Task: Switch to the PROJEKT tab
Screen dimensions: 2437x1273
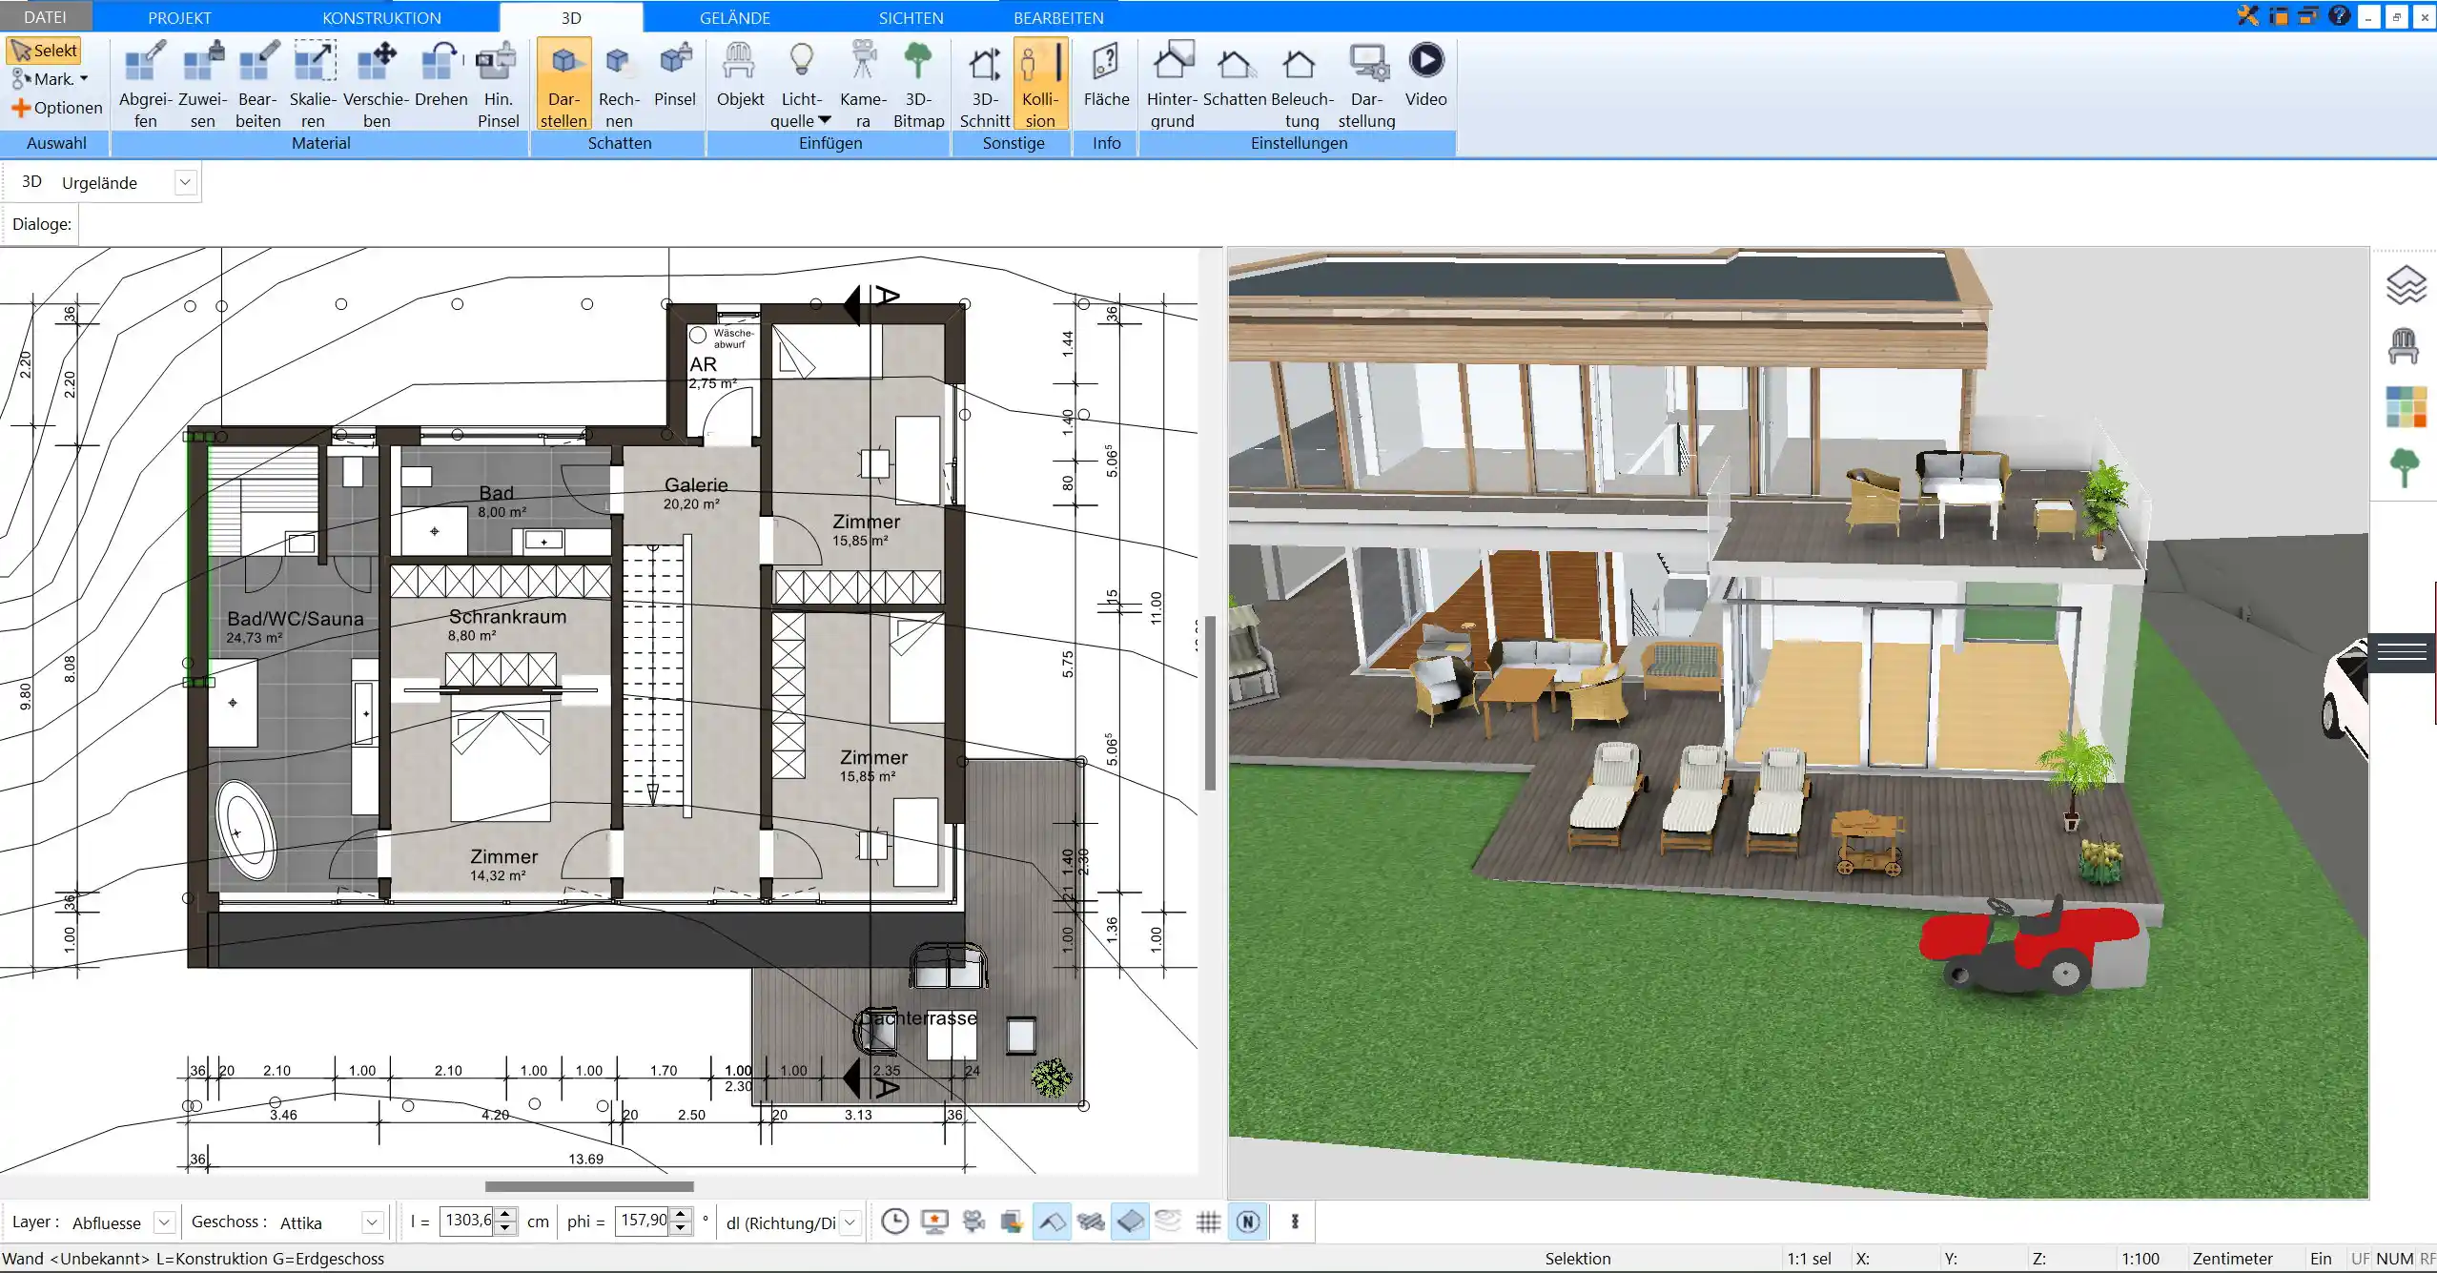Action: point(179,17)
